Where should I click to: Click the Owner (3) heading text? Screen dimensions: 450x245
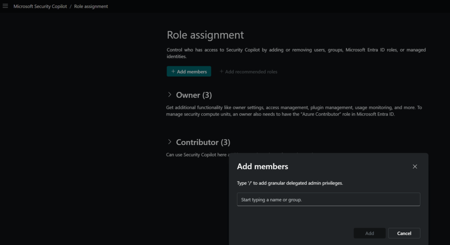[x=194, y=95]
